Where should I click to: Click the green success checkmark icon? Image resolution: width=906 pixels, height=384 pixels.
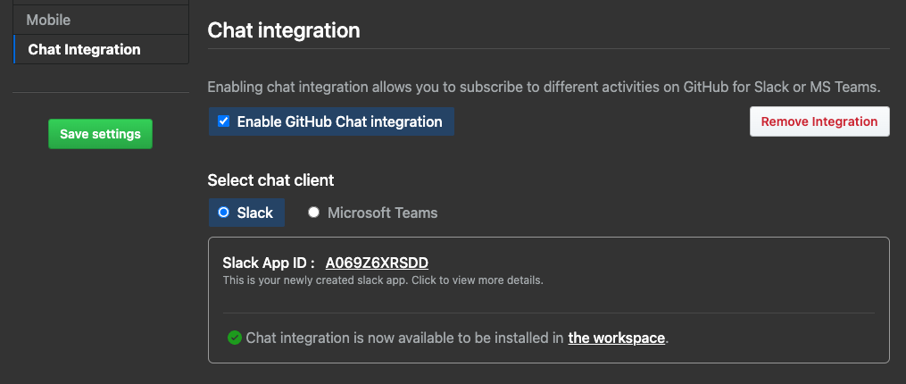click(235, 338)
